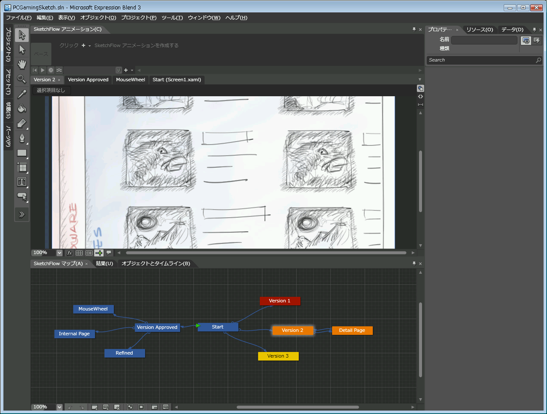Image resolution: width=547 pixels, height=414 pixels.
Task: Select the Version 3 node in map
Action: tap(278, 356)
